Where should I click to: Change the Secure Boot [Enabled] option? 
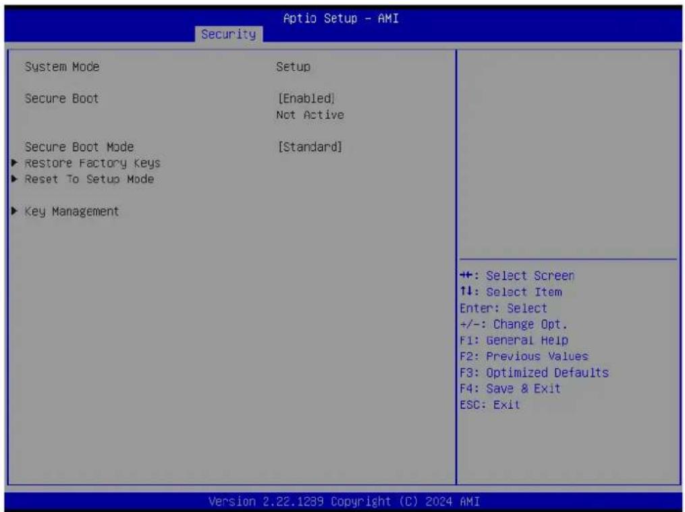306,98
